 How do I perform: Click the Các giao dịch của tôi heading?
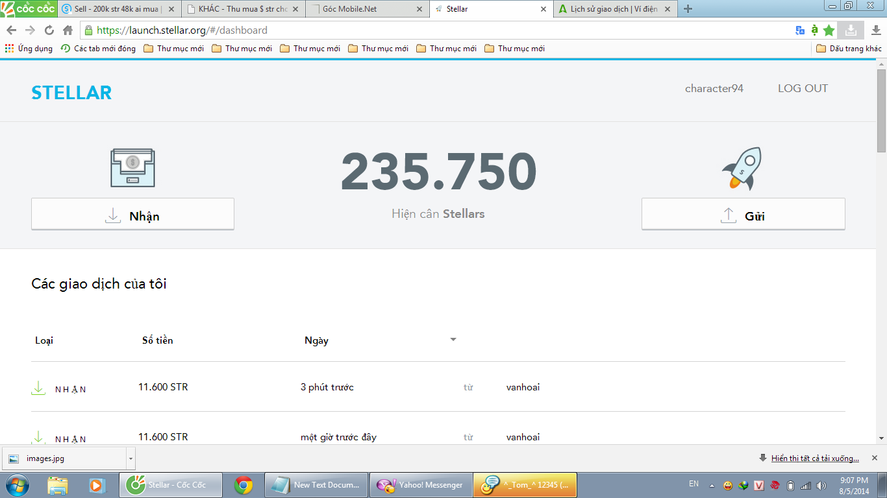[99, 283]
